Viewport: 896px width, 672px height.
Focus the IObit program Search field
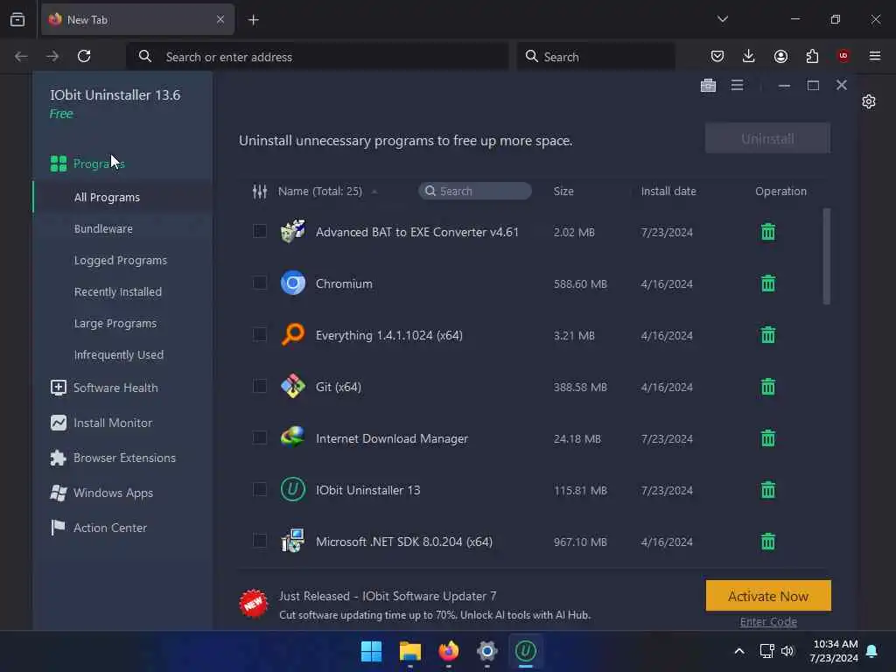[x=475, y=191]
